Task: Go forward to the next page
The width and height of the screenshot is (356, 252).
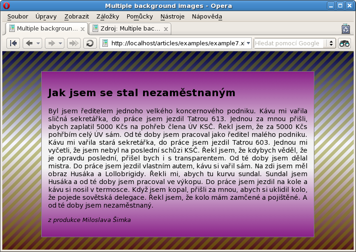Action: (51, 43)
